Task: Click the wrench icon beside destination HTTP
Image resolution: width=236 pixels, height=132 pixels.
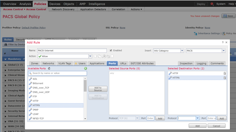Action: click(170, 73)
